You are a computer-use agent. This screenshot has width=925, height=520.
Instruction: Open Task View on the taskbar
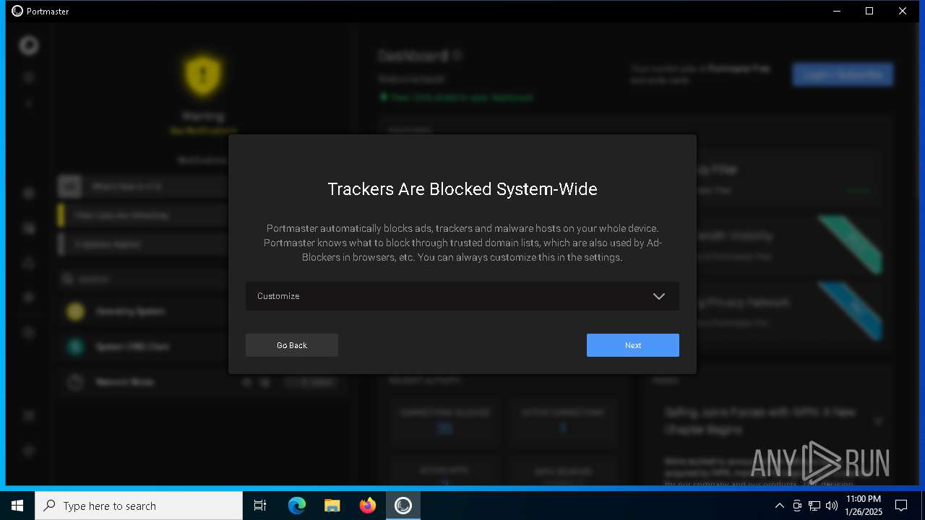click(x=260, y=506)
